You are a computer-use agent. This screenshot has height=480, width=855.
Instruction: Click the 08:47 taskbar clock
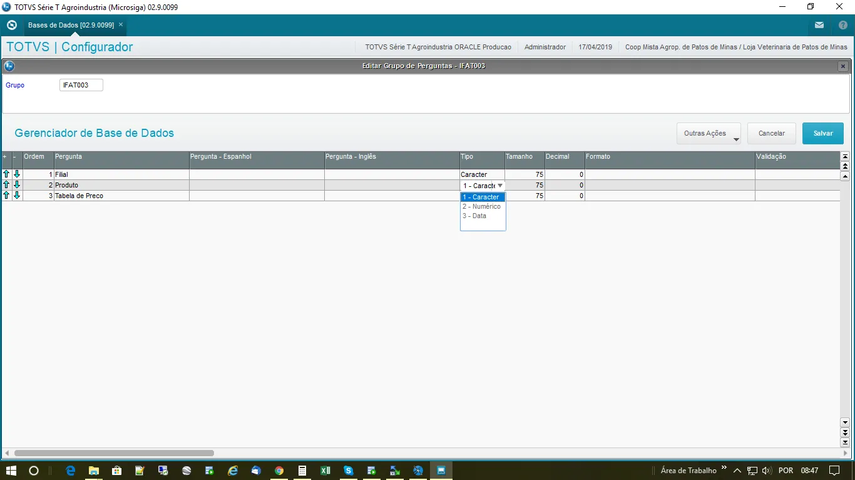(809, 471)
